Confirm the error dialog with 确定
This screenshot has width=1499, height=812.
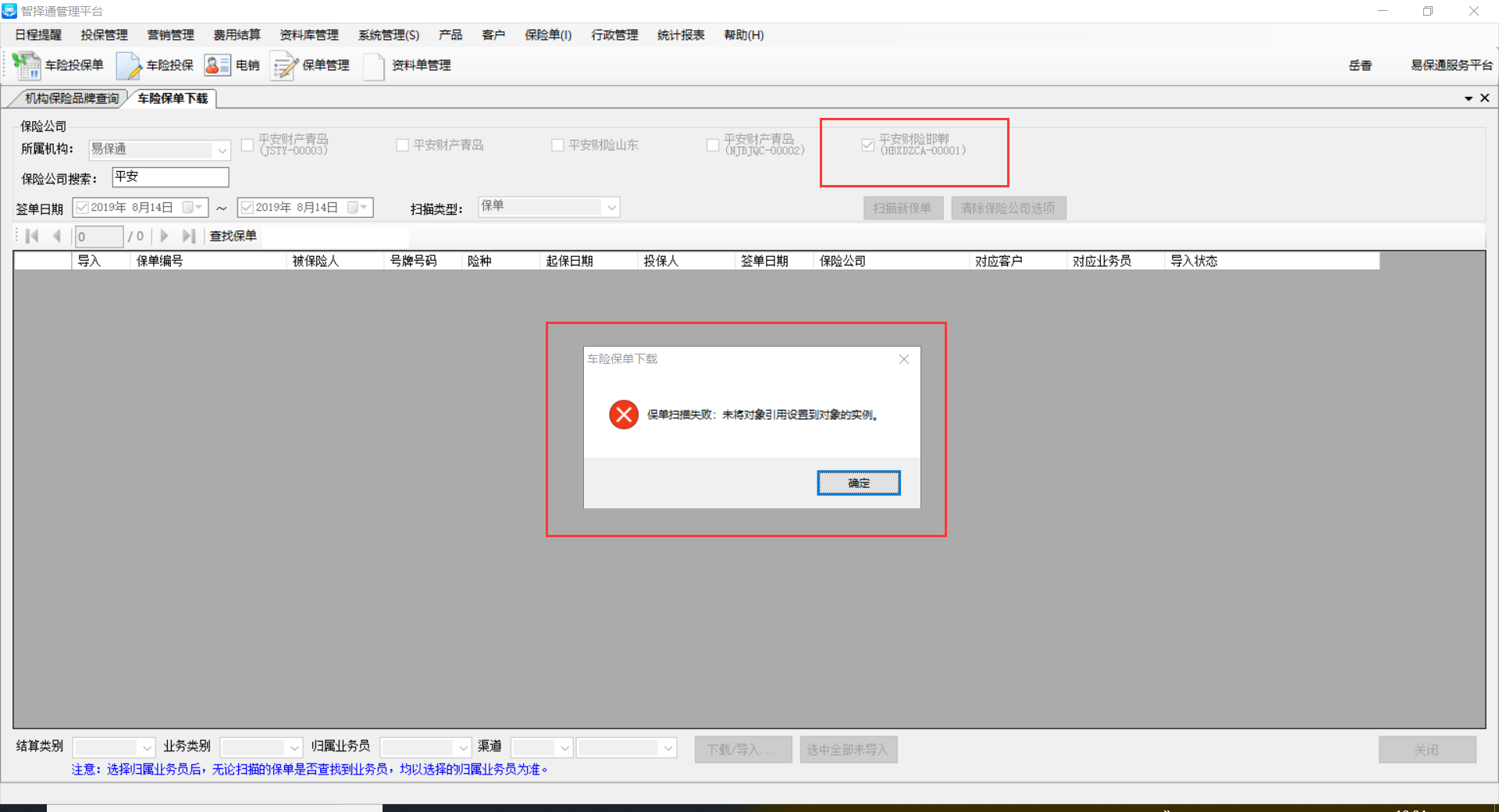pos(859,483)
